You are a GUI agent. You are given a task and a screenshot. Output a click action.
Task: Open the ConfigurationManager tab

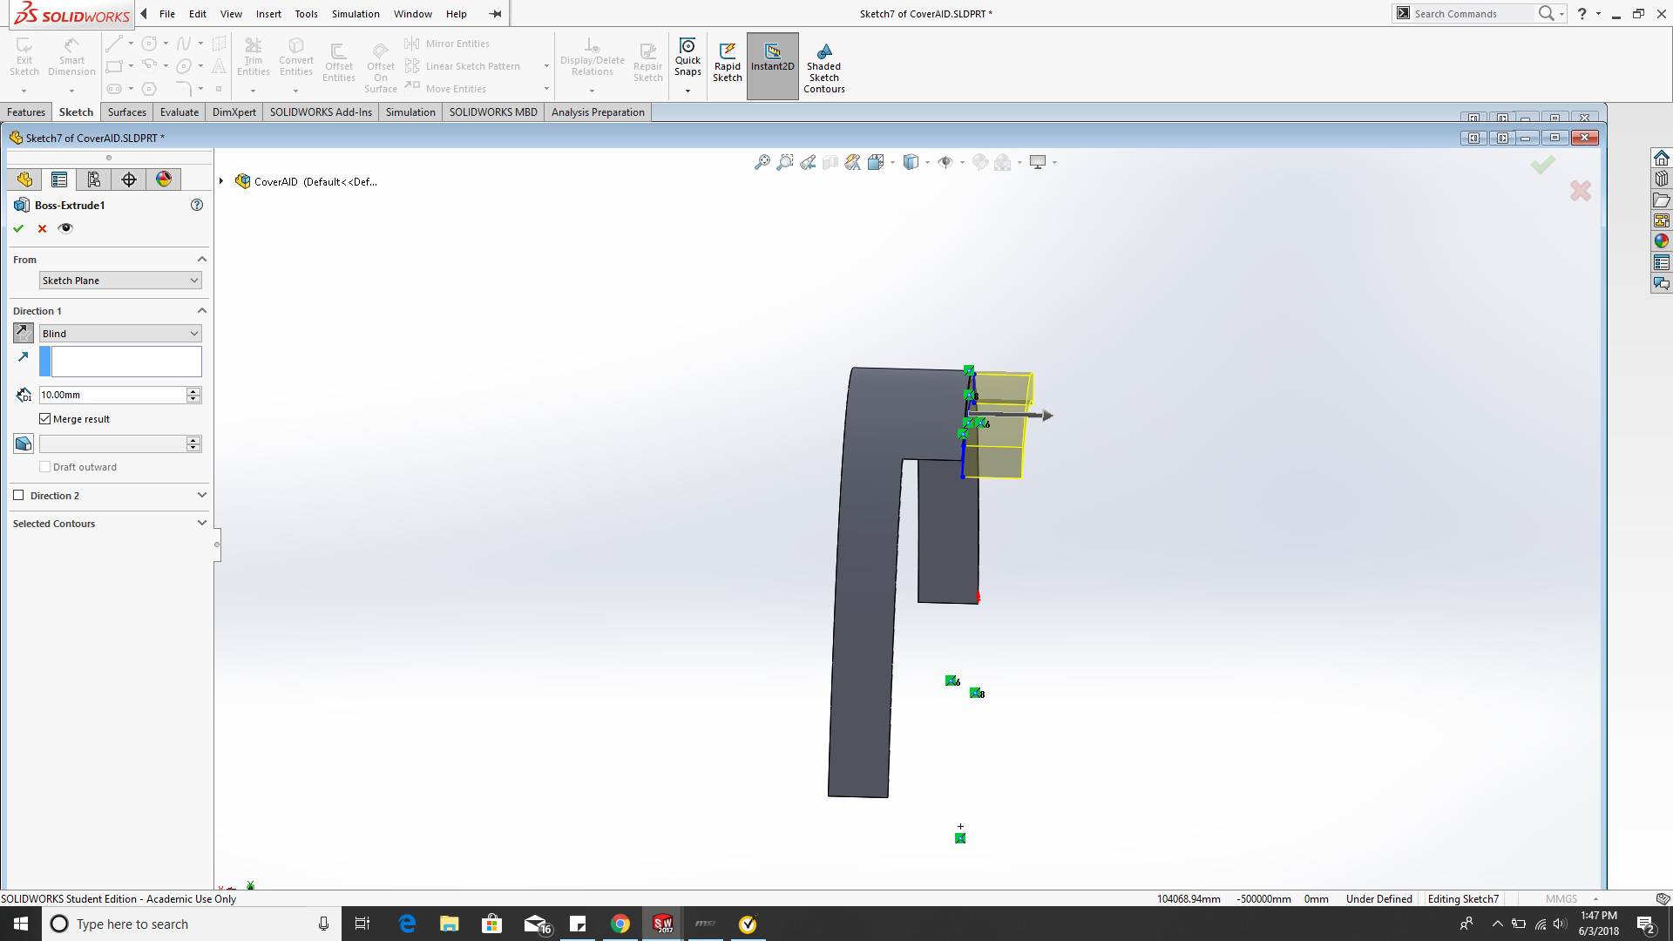point(94,179)
